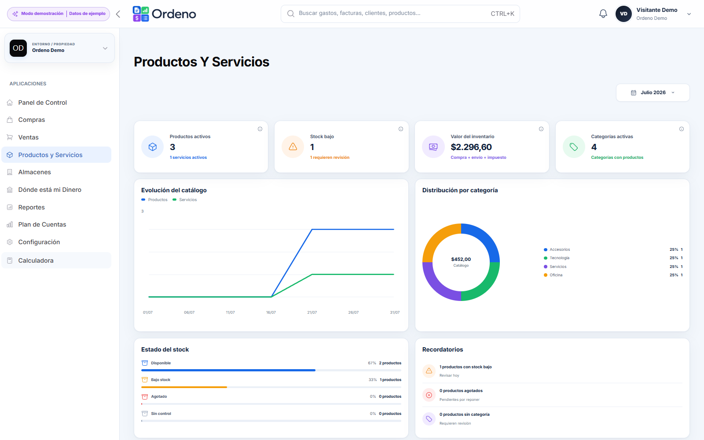Click the VD user avatar
The image size is (704, 440).
click(623, 14)
